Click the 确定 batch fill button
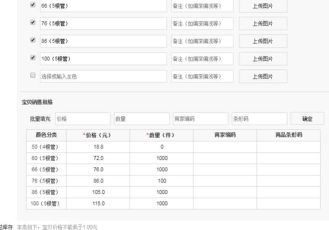The width and height of the screenshot is (329, 230). pyautogui.click(x=307, y=119)
